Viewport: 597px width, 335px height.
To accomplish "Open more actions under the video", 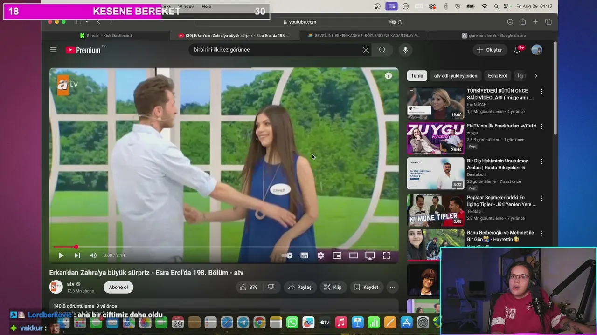I will pyautogui.click(x=392, y=287).
